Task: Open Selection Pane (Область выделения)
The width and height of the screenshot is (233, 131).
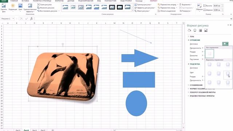Action: [x=167, y=11]
